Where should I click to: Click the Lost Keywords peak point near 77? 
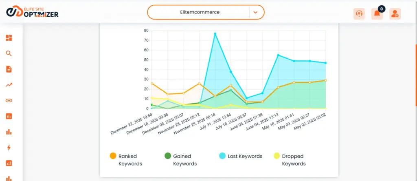point(215,33)
